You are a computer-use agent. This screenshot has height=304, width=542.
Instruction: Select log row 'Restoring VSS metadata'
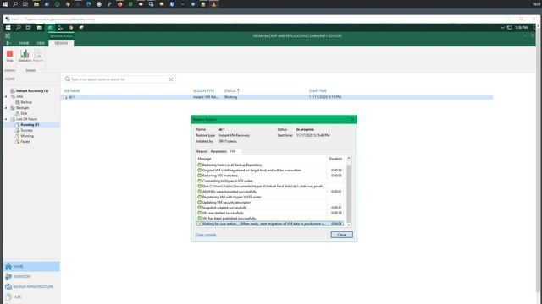point(270,176)
